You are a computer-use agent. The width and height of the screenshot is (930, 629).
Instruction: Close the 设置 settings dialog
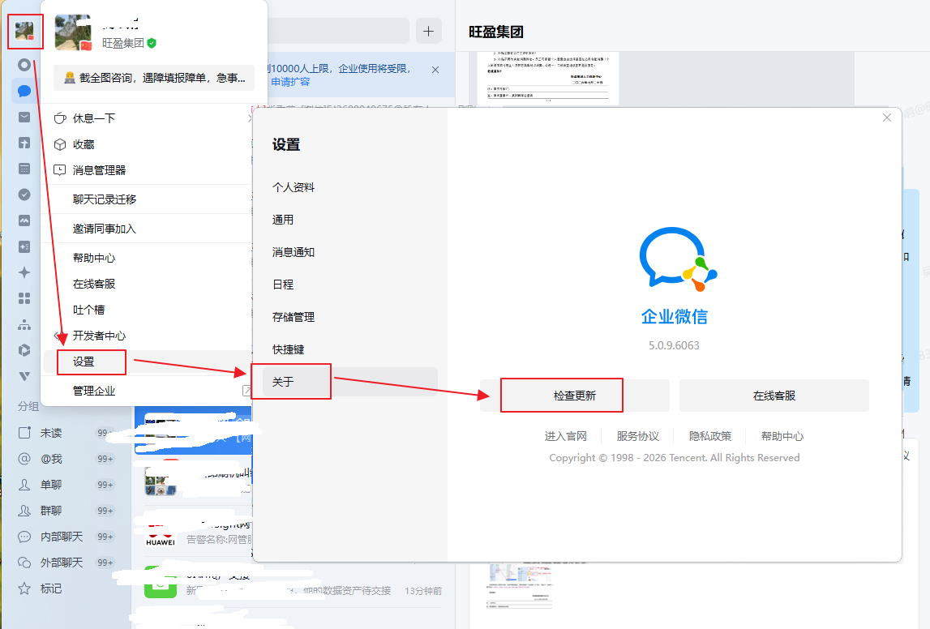click(x=887, y=118)
